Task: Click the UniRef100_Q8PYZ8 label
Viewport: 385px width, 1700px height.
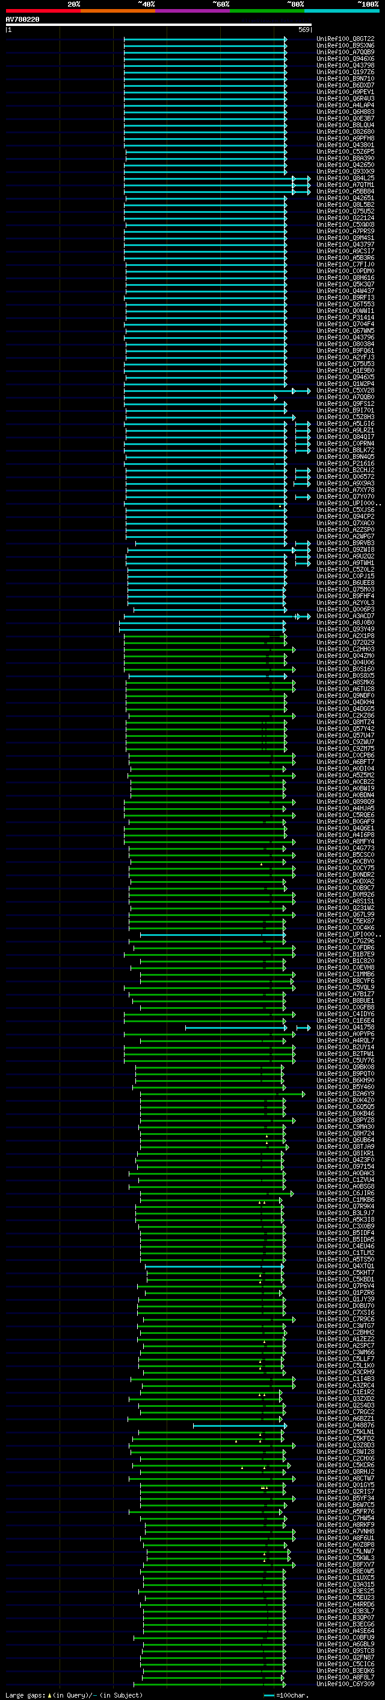Action: point(345,1120)
